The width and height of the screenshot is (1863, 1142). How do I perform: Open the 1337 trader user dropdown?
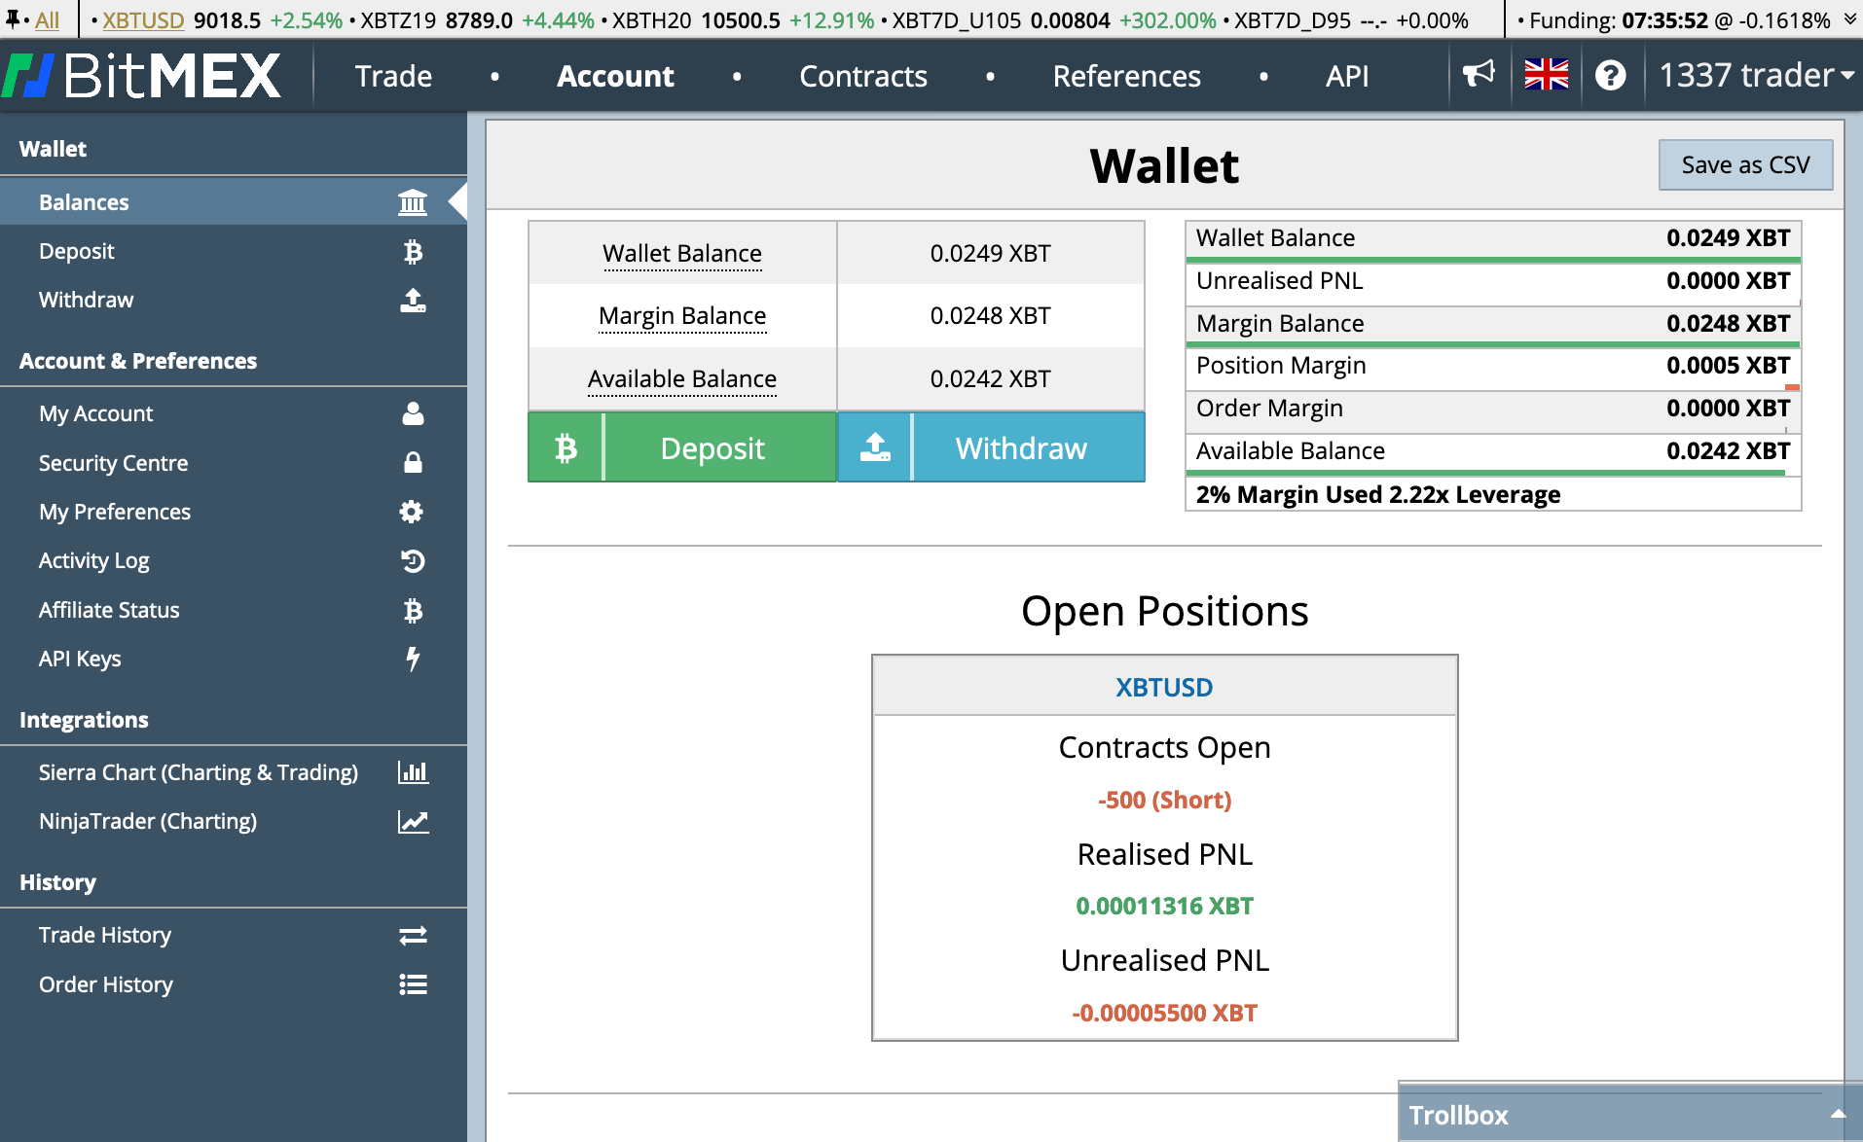(1755, 75)
